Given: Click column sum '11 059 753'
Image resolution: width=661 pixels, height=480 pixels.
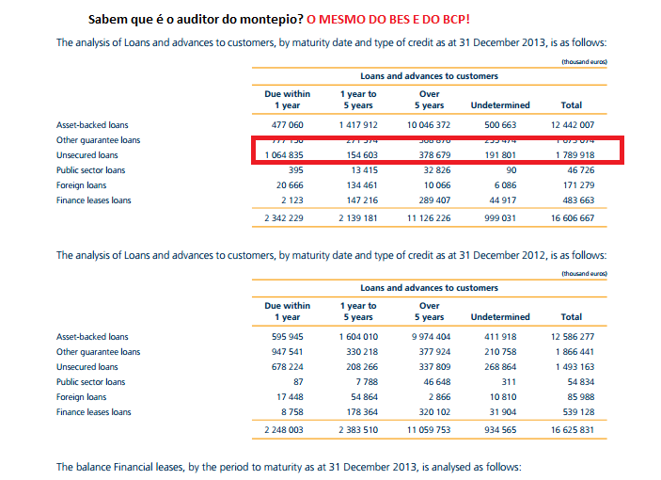Looking at the screenshot, I should point(429,430).
